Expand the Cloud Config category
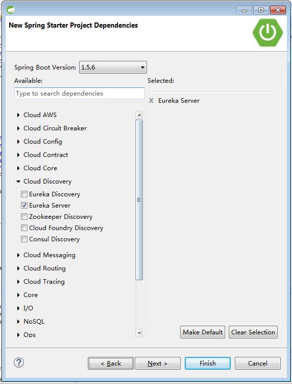 tap(18, 142)
